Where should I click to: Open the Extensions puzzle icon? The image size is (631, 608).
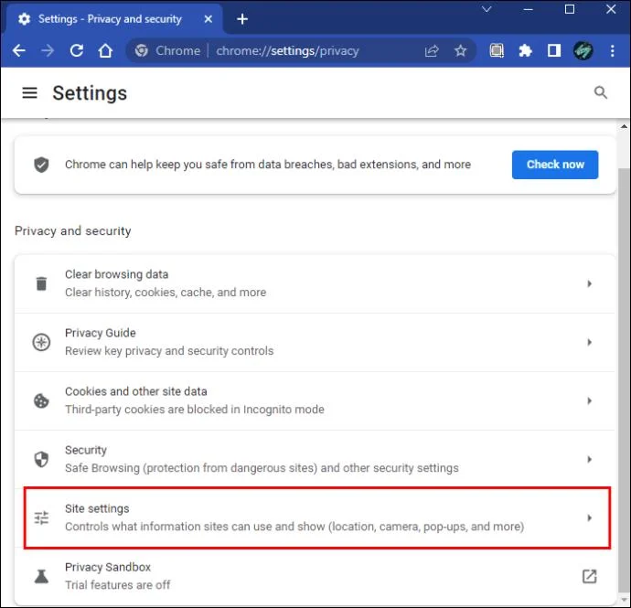pyautogui.click(x=525, y=50)
